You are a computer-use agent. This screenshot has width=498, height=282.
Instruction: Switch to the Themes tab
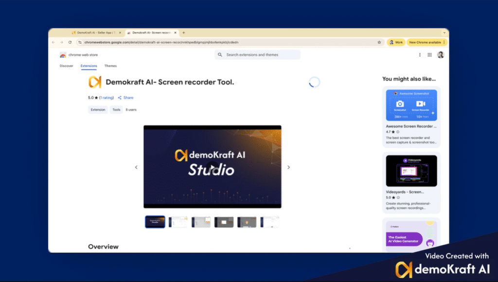[x=110, y=66]
